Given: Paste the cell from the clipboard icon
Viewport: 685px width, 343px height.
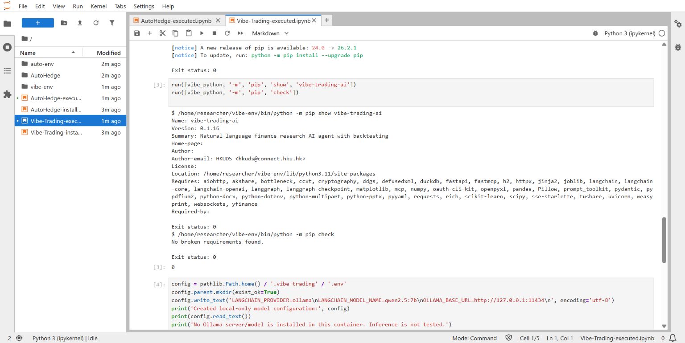Looking at the screenshot, I should 189,33.
